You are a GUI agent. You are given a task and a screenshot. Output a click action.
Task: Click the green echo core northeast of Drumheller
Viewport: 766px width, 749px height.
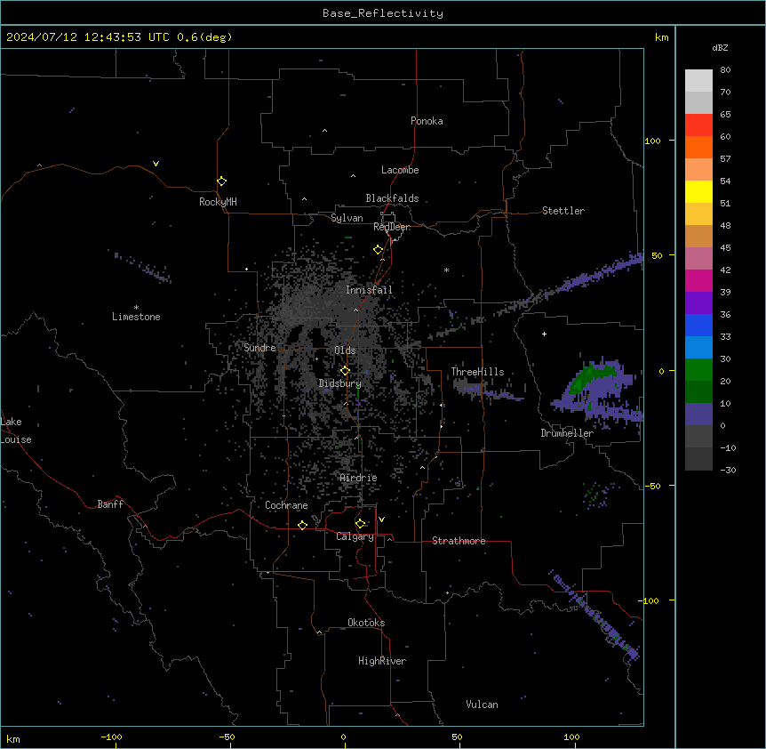[591, 375]
